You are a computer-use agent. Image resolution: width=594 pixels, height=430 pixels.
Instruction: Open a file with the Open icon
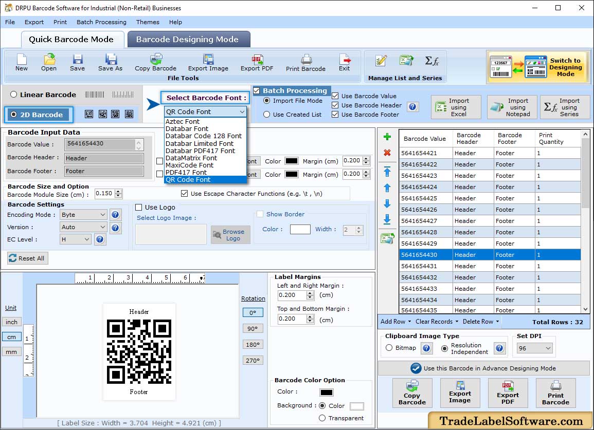pyautogui.click(x=49, y=63)
